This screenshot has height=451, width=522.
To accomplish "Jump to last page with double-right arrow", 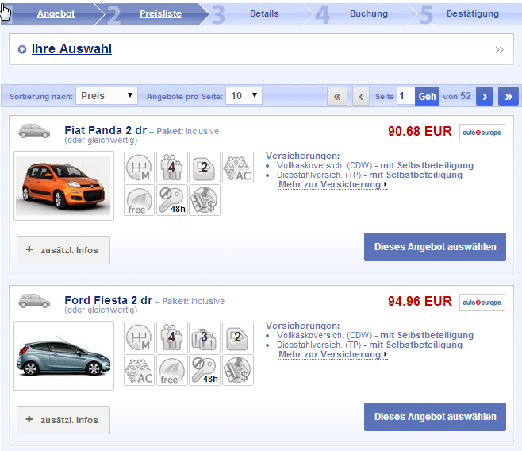I will pos(509,96).
